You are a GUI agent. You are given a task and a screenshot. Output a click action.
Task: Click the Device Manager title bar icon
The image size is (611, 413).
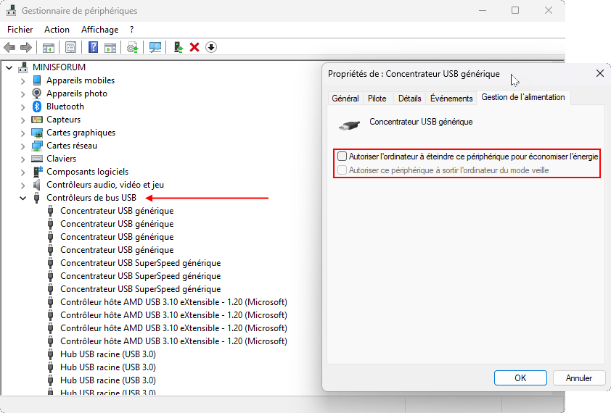pos(12,11)
